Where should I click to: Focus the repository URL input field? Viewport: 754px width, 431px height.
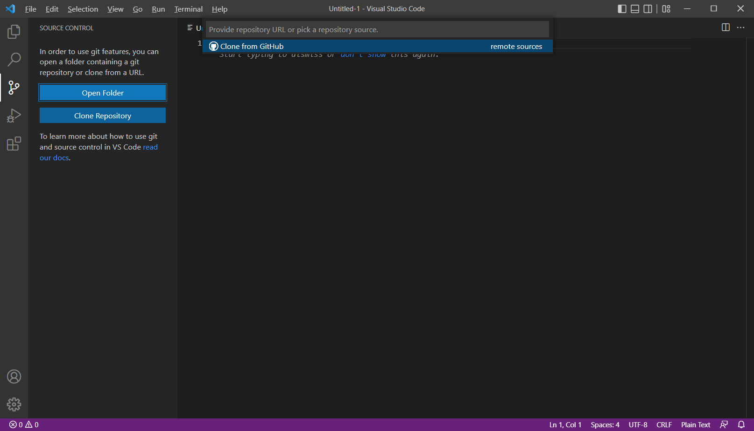[x=378, y=29]
